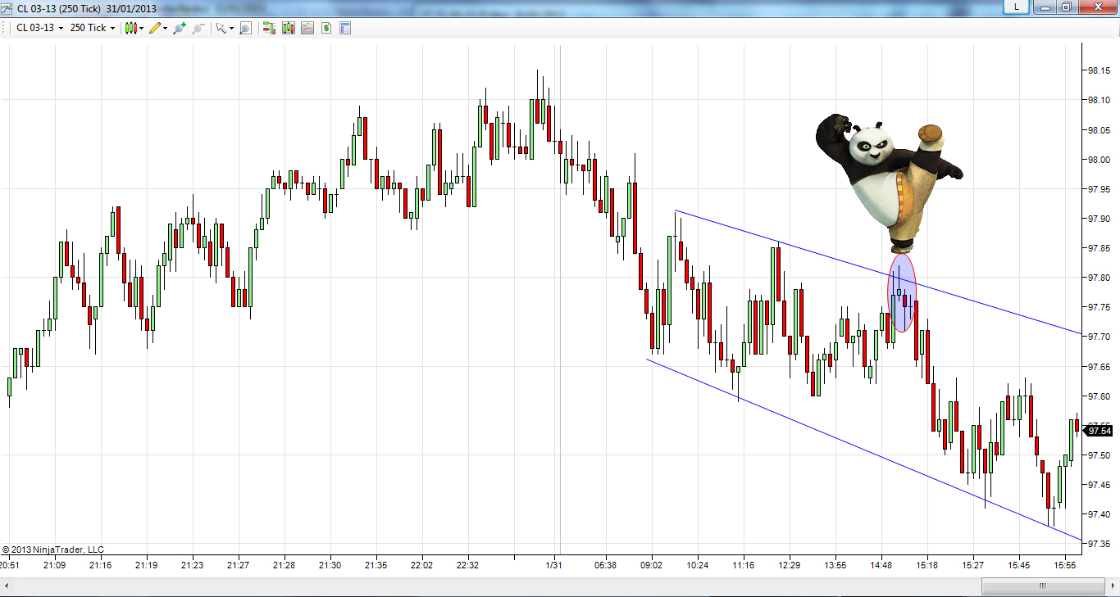The height and width of the screenshot is (597, 1120).
Task: Click the 05:38 time axis label
Action: pyautogui.click(x=606, y=565)
